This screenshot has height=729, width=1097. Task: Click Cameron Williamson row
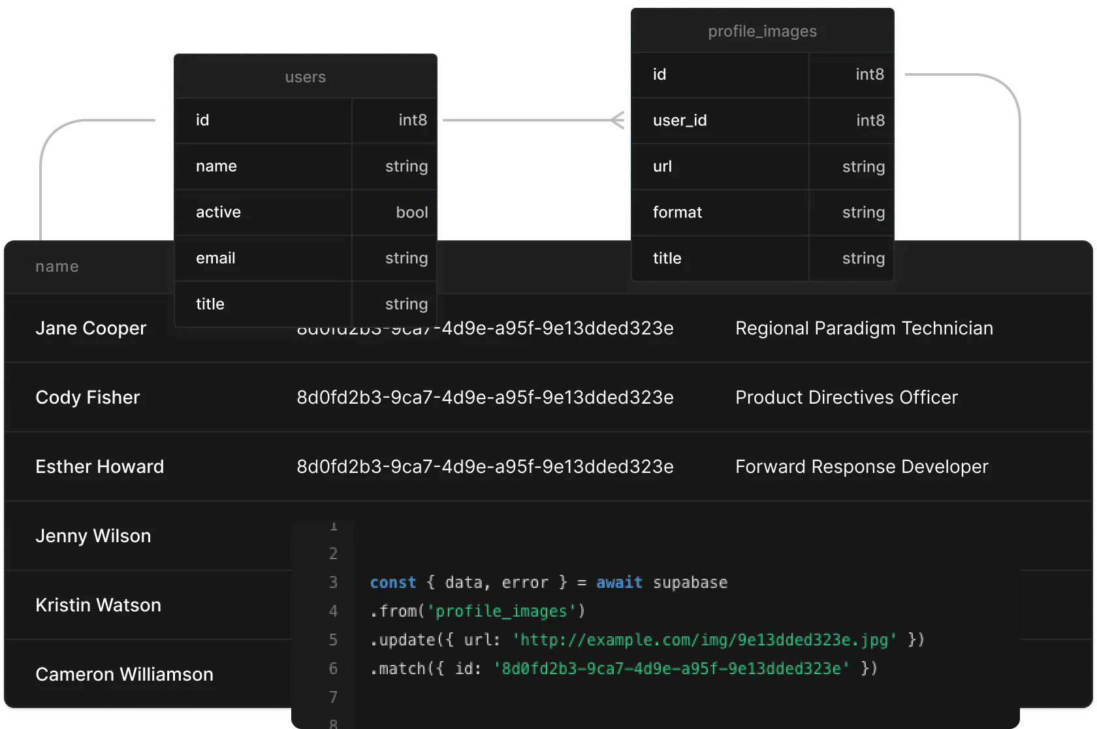548,674
